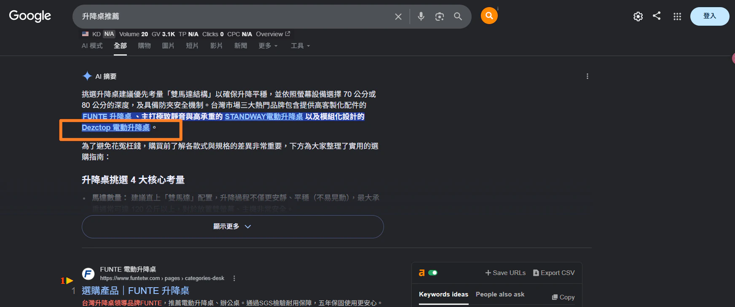Expand the 更多 dropdown
Viewport: 735px width, 307px height.
click(268, 45)
